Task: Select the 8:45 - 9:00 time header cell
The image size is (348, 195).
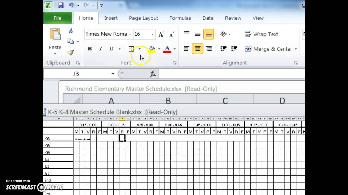Action: pos(88,125)
